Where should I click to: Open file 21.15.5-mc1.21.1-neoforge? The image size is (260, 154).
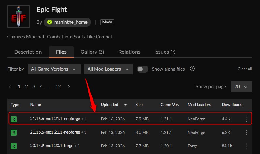pyautogui.click(x=55, y=132)
